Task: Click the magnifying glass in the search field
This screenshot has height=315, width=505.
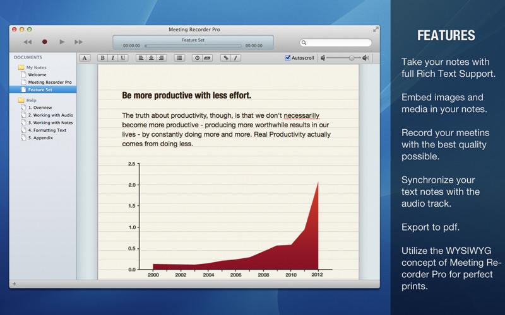Action: pyautogui.click(x=304, y=42)
